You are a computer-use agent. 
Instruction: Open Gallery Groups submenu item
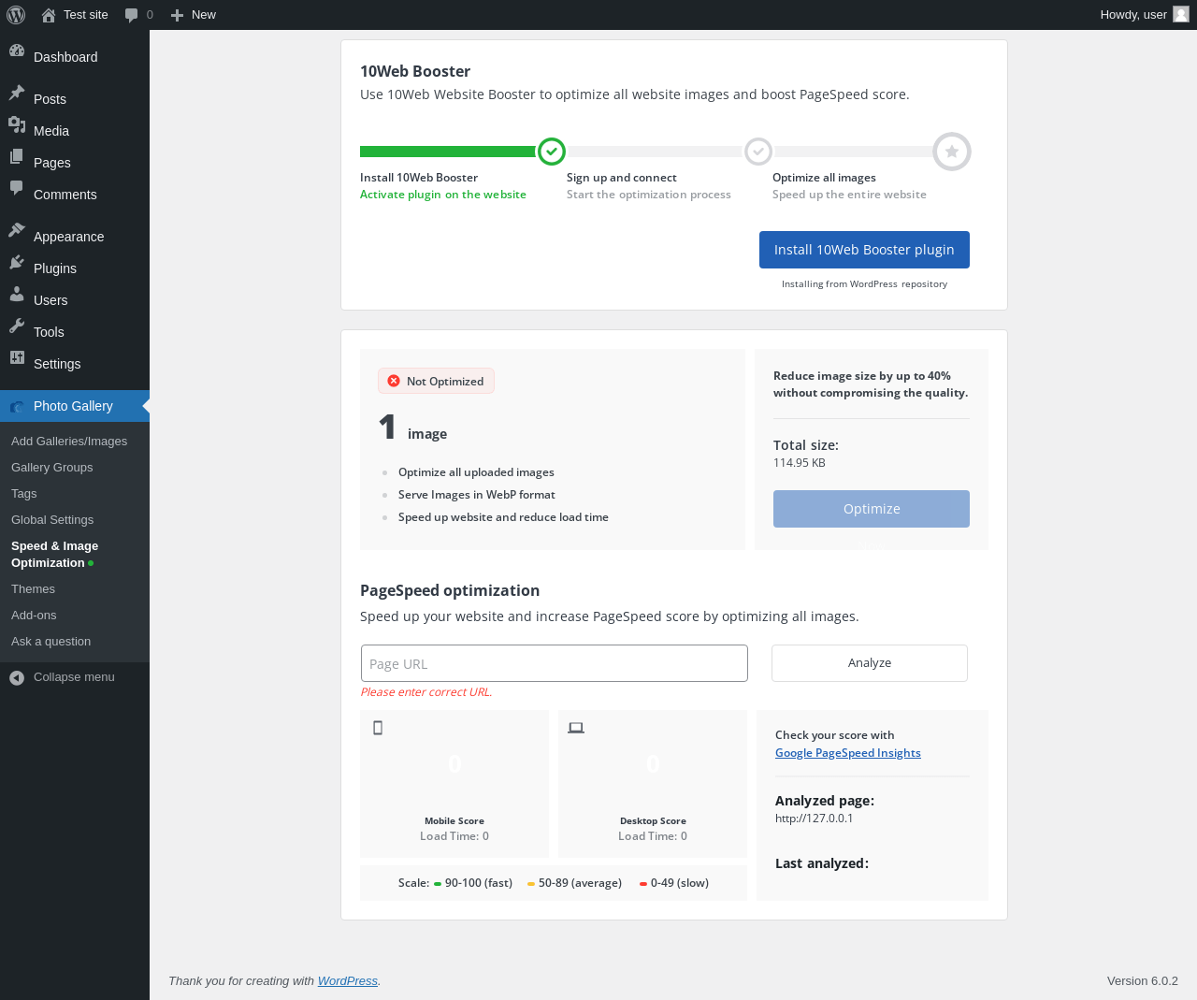coord(52,468)
